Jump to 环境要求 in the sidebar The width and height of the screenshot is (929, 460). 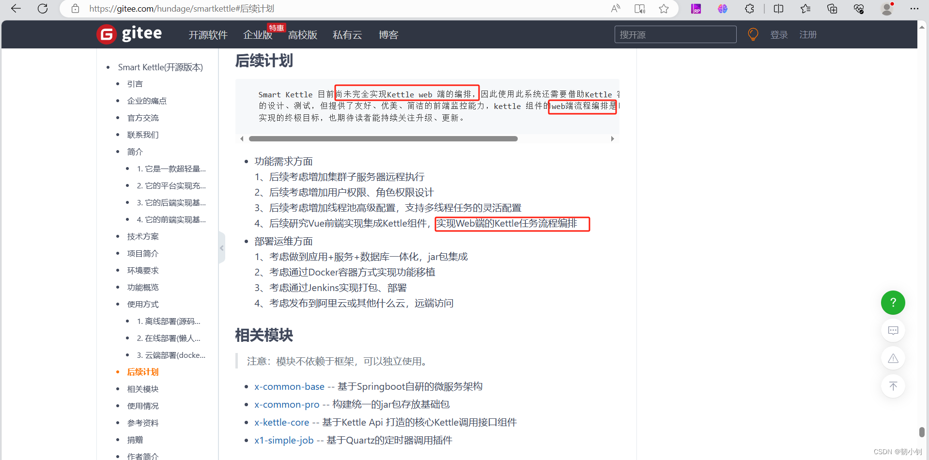click(x=143, y=270)
